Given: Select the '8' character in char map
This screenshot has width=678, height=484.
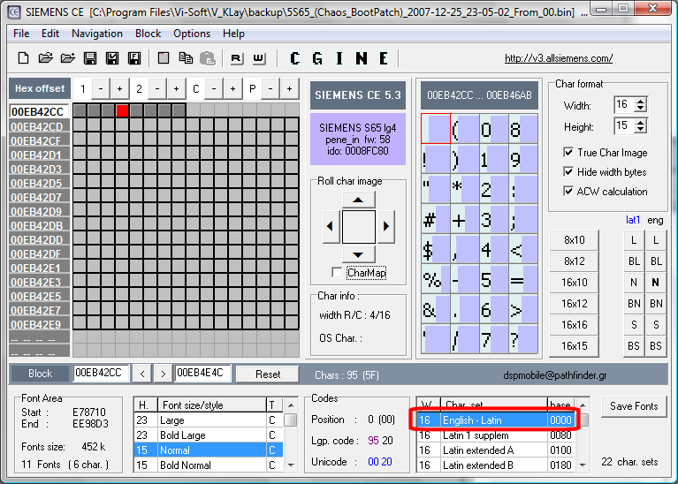Looking at the screenshot, I should coord(523,129).
